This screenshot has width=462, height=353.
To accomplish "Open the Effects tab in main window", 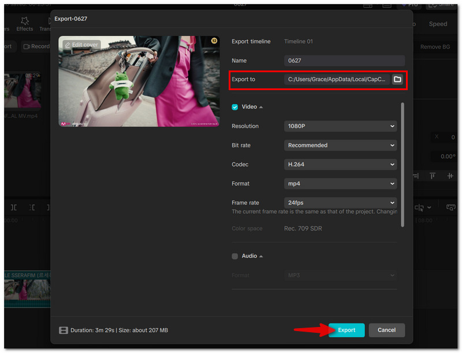I will pyautogui.click(x=25, y=24).
